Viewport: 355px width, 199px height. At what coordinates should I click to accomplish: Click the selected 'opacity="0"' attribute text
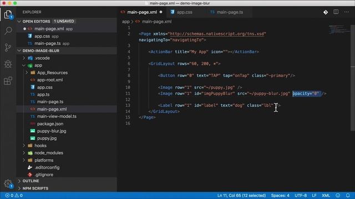tap(306, 93)
